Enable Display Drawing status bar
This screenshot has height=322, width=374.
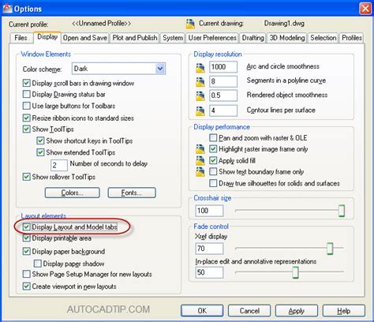26,94
